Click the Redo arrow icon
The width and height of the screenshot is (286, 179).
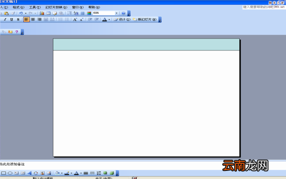pos(31,13)
